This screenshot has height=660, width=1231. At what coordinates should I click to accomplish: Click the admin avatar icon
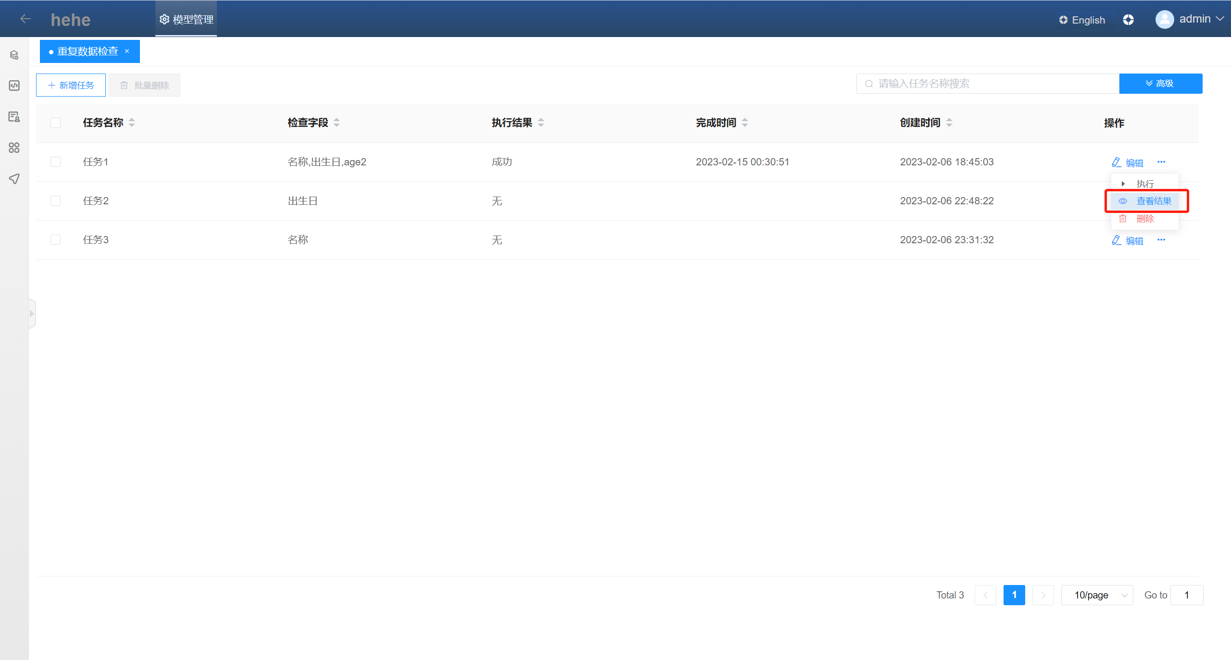pyautogui.click(x=1164, y=19)
